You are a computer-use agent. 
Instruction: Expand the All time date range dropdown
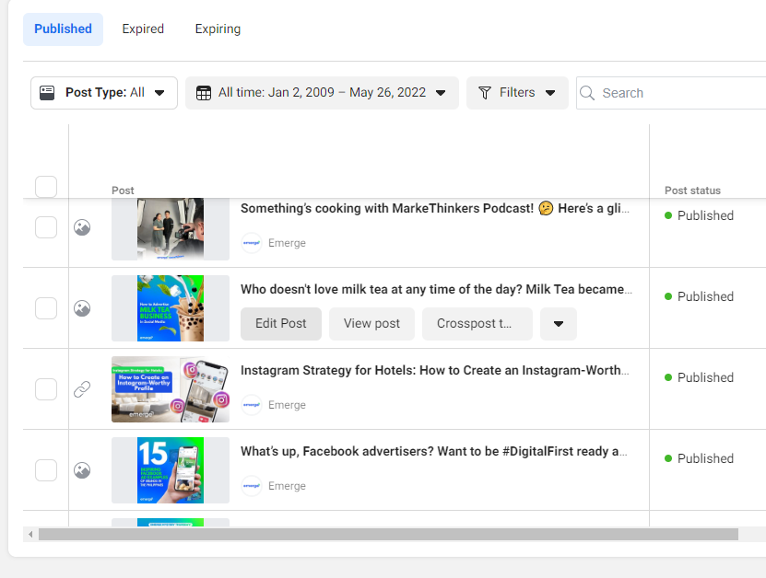click(322, 93)
